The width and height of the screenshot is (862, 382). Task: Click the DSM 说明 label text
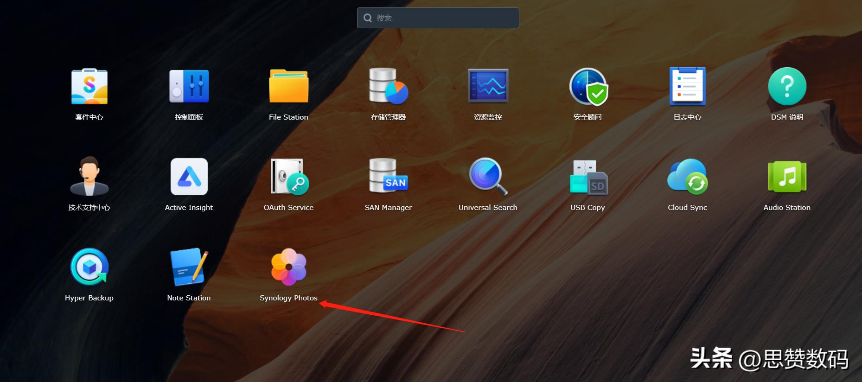787,117
